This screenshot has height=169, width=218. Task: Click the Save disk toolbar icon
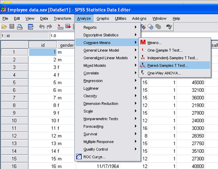point(12,27)
